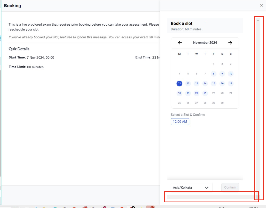Viewport: 266px width, 208px height.
Task: Click the 'End Time' label
Action: click(143, 57)
